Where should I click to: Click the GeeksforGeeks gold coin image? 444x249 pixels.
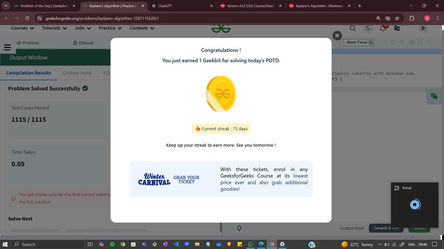pyautogui.click(x=221, y=94)
